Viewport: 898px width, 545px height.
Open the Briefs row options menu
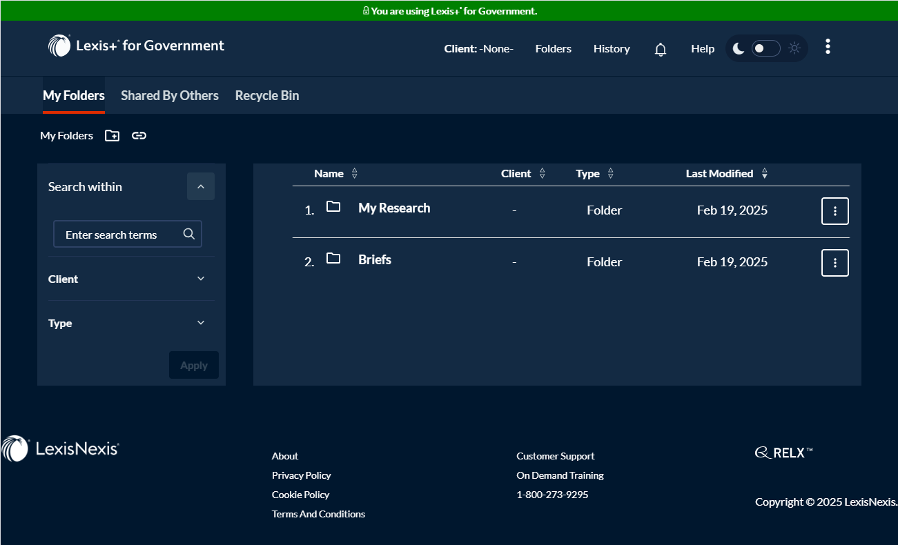click(835, 263)
